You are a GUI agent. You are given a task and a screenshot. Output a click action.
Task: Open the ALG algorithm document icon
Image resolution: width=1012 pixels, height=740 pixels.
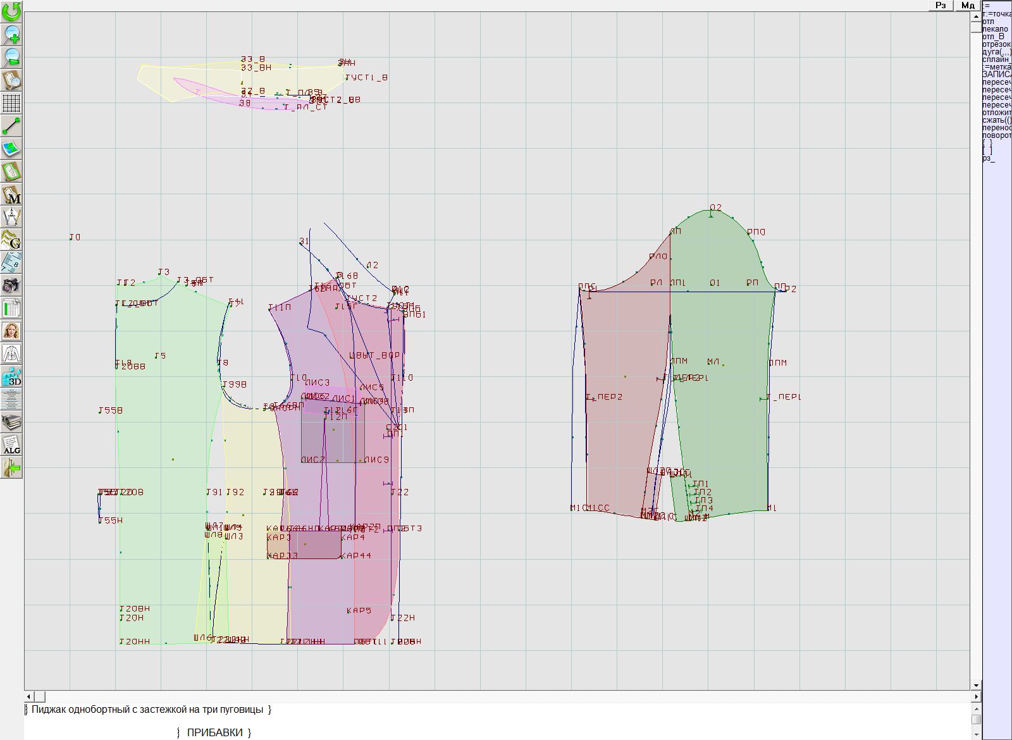click(11, 445)
